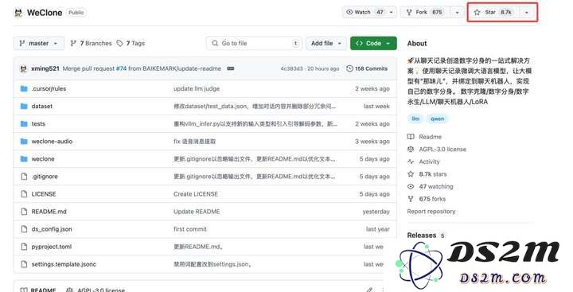The height and width of the screenshot is (292, 573).
Task: Click the scale icon beside AGPL-3.0 license
Action: 411,149
